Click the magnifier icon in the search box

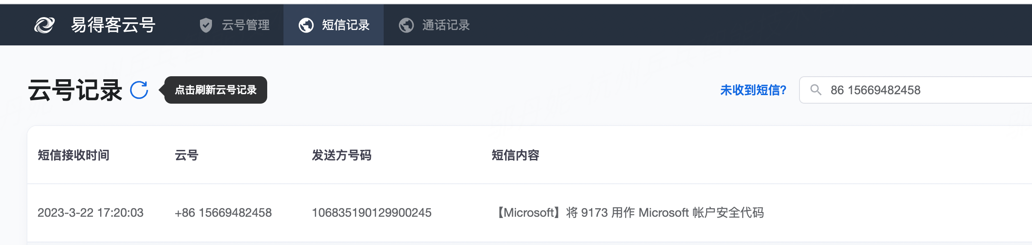(x=816, y=90)
